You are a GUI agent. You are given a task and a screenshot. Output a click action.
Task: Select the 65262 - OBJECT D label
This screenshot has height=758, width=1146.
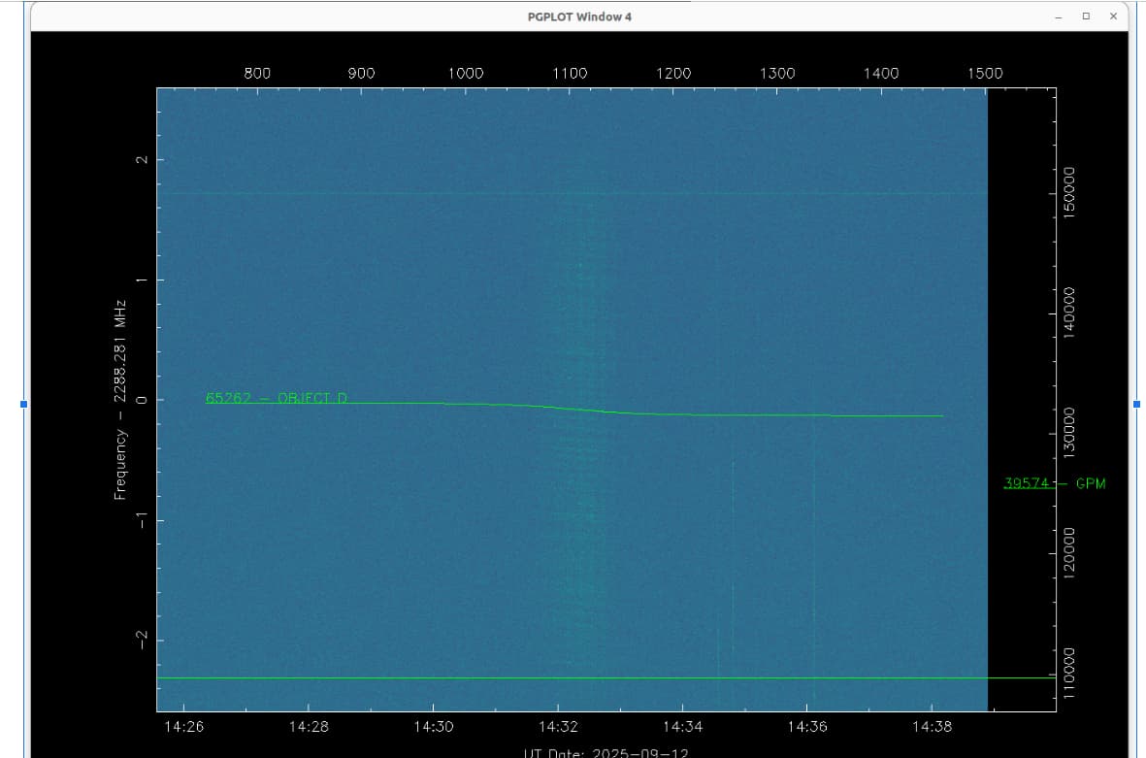click(277, 398)
